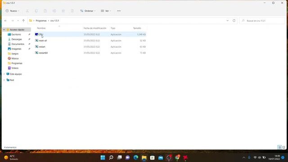The width and height of the screenshot is (288, 162).
Task: Open Microsoft Store from the taskbar
Action: point(152,157)
